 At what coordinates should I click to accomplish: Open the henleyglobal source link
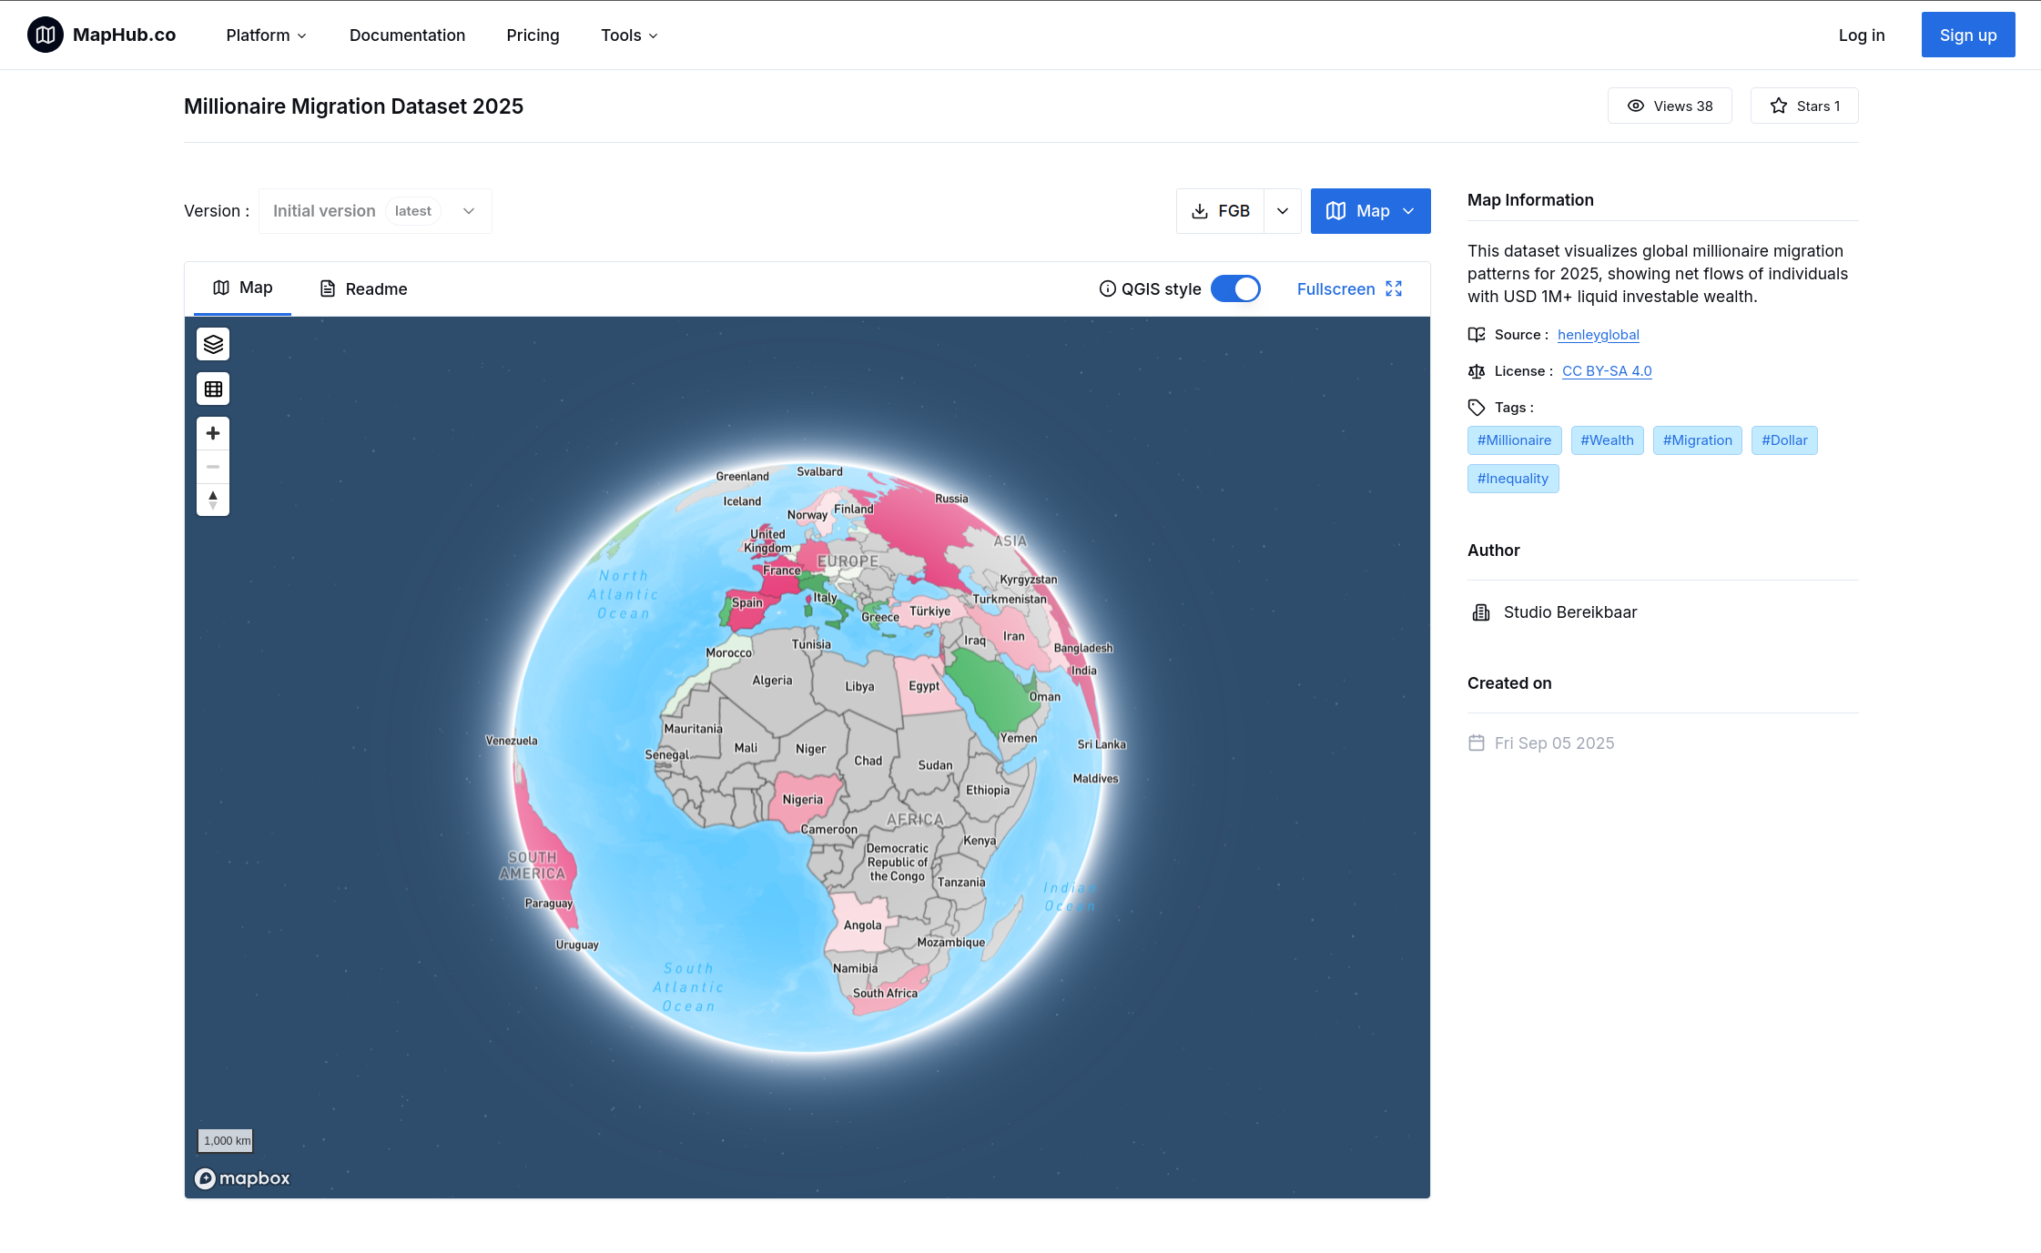(1598, 335)
